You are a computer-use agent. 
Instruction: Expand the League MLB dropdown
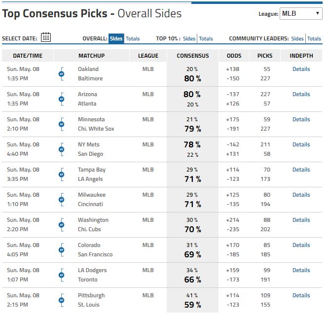[x=301, y=13]
